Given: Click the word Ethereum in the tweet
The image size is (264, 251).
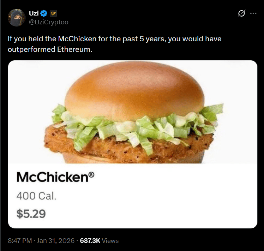Looking at the screenshot, I should (74, 49).
